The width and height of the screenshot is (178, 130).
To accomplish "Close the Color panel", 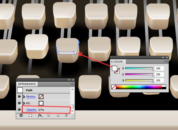I will tap(167, 58).
